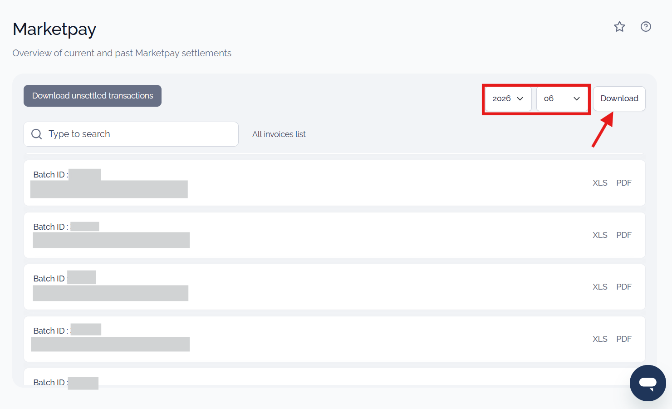Download unsettled transactions

click(93, 96)
